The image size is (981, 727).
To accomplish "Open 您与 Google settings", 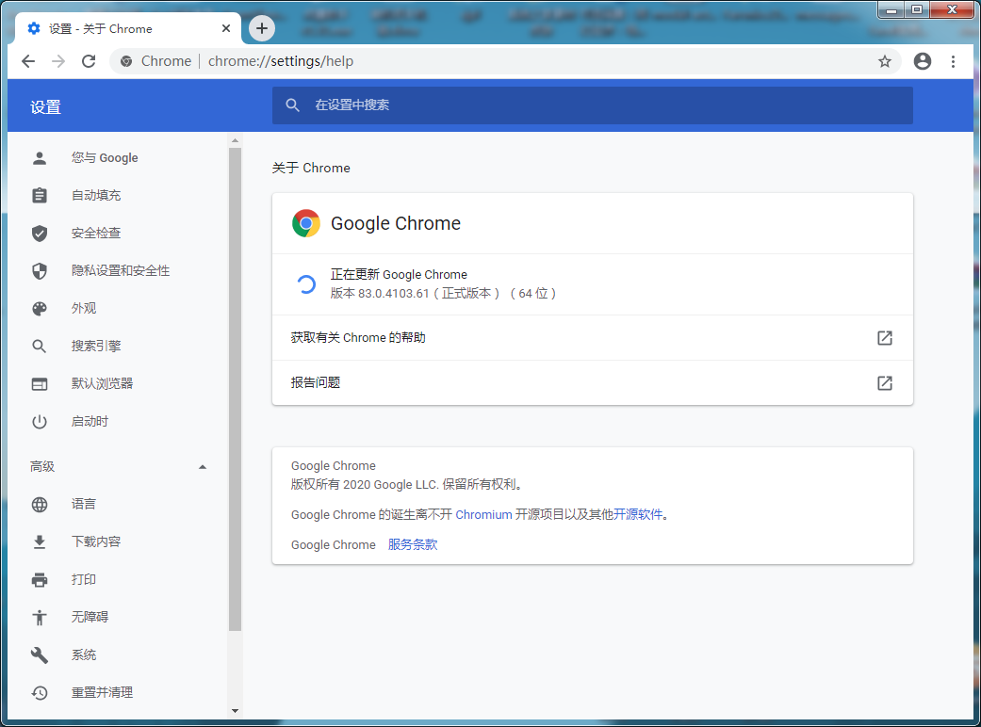I will click(x=105, y=158).
